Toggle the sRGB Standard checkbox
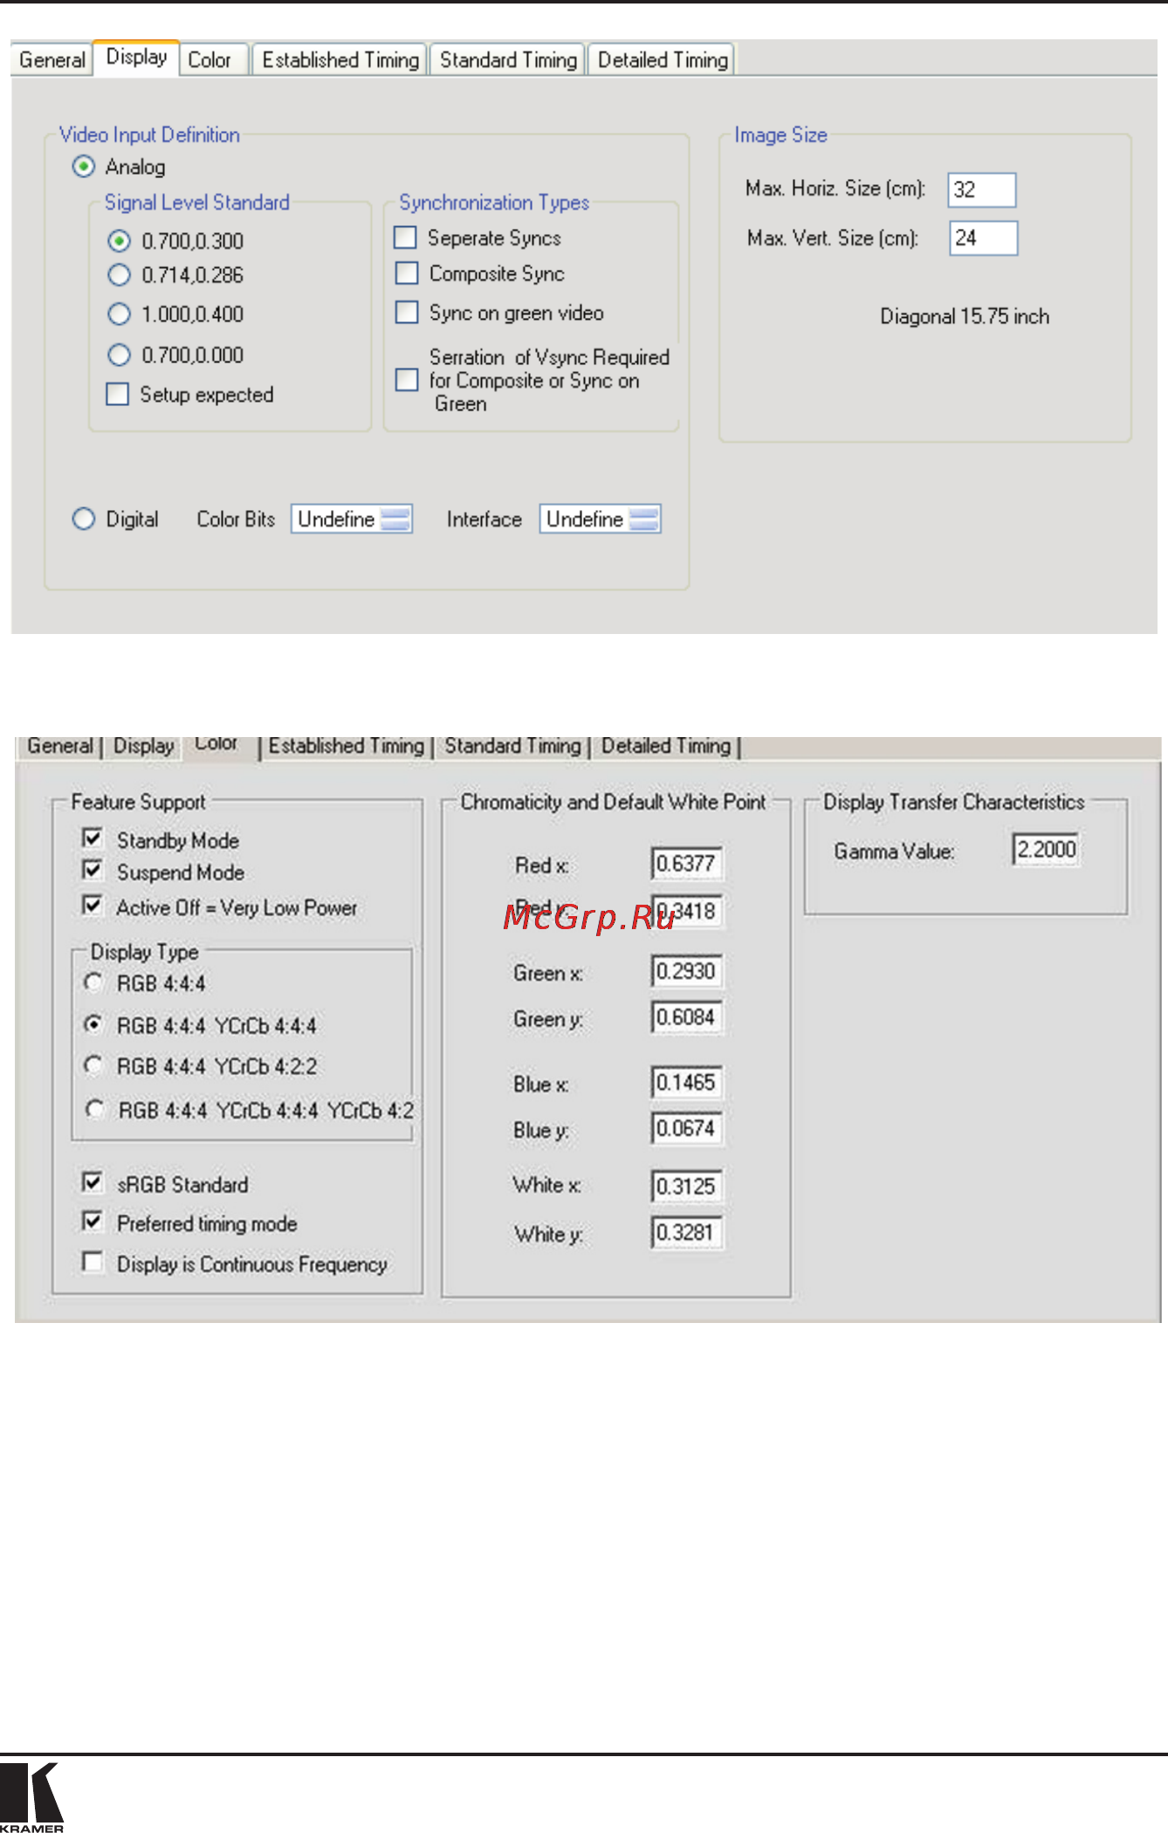This screenshot has width=1168, height=1833. (x=93, y=1182)
